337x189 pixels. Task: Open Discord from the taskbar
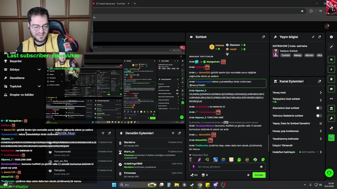click(215, 185)
